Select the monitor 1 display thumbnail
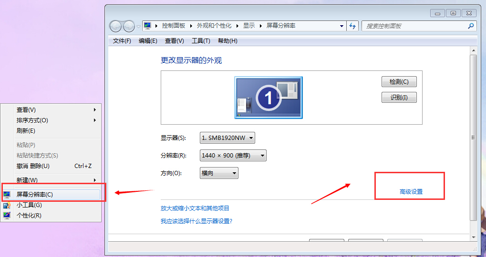The width and height of the screenshot is (486, 257). 269,98
